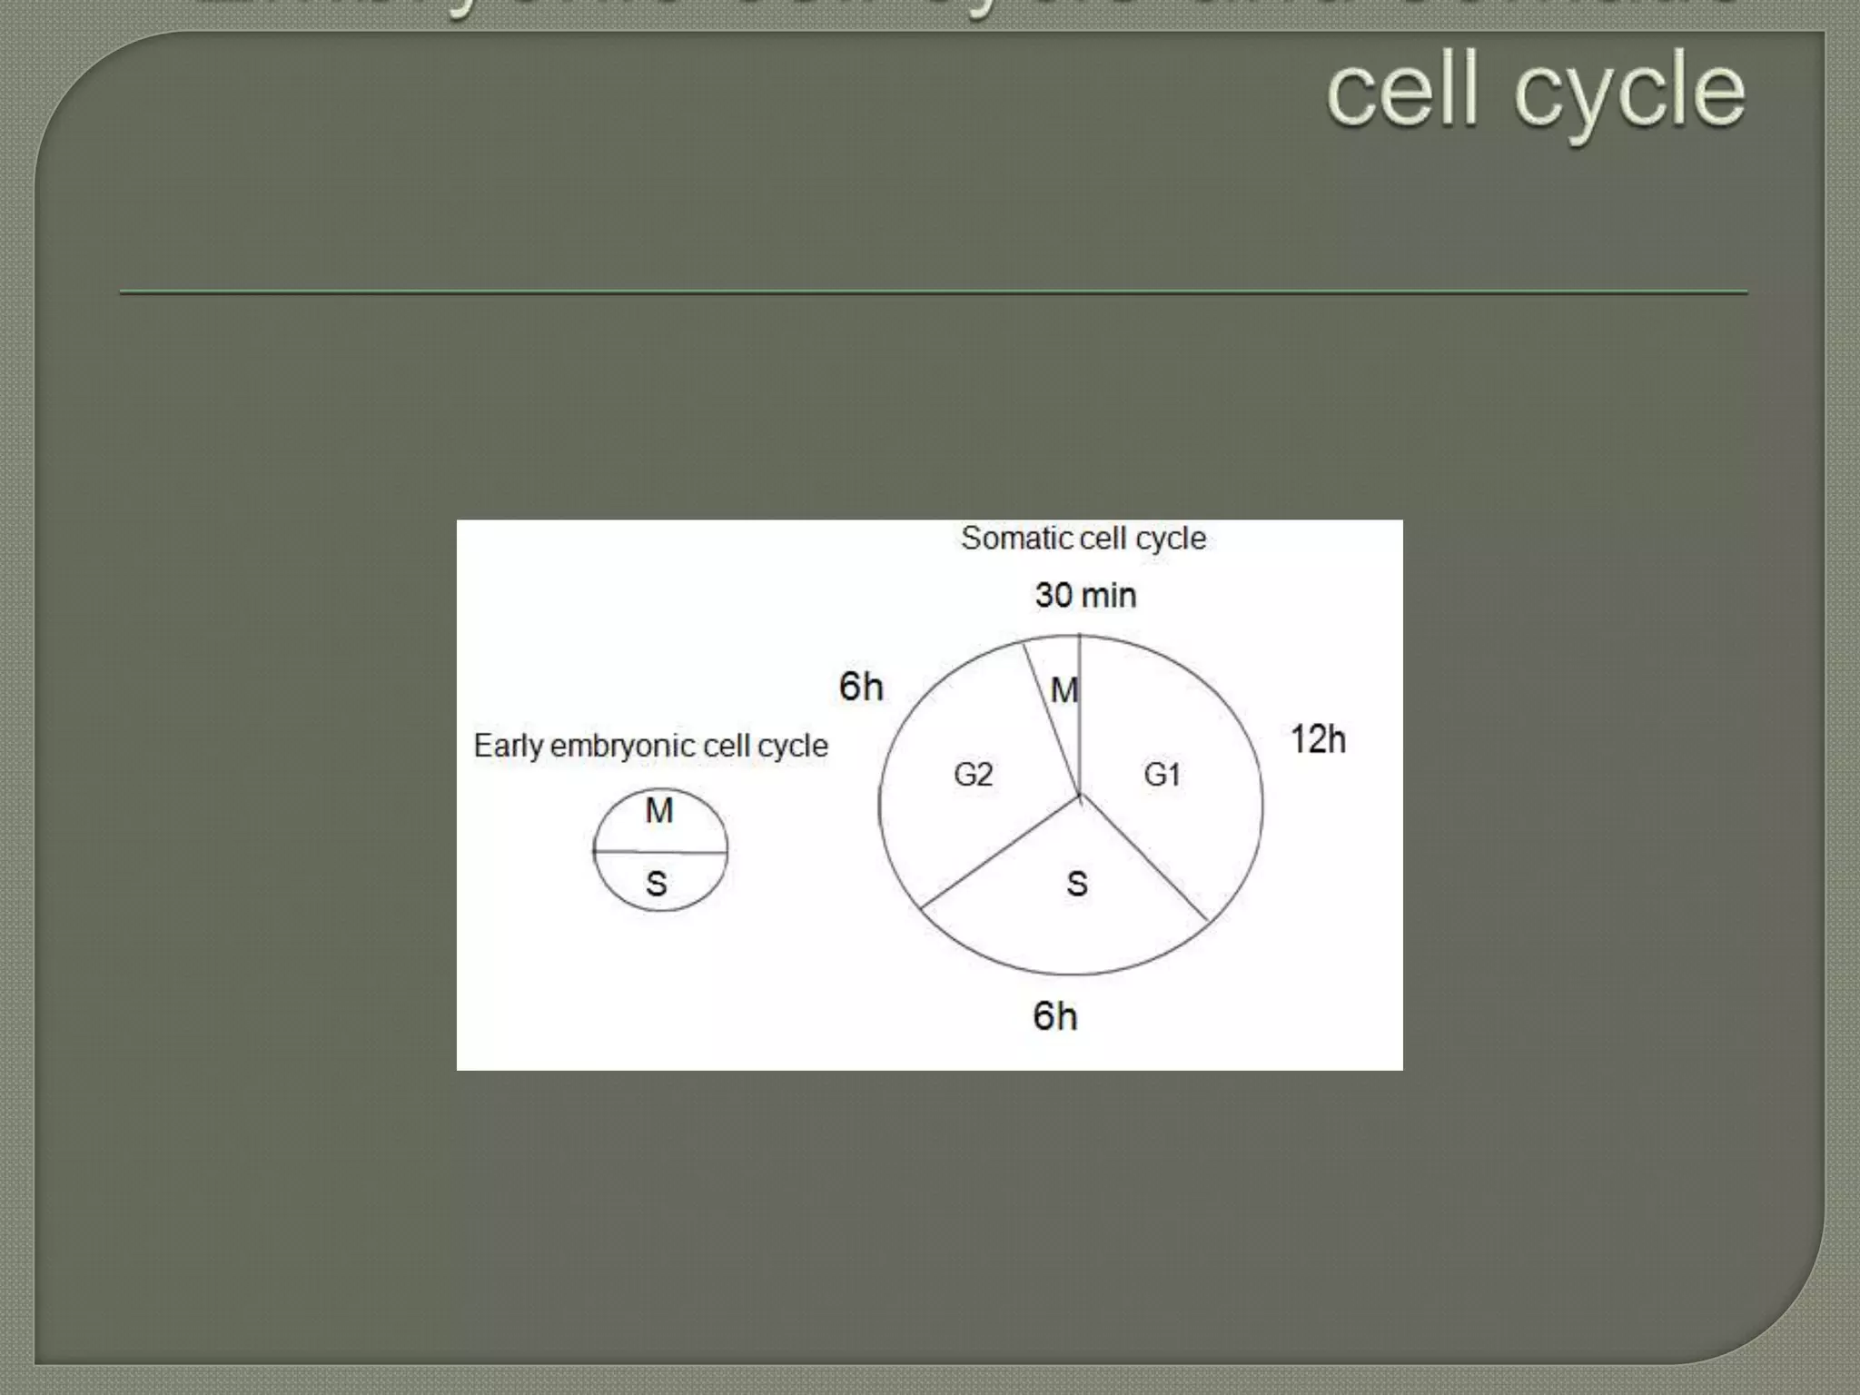Select "Early embryonic cell cycle" label
The width and height of the screenshot is (1860, 1395).
(650, 746)
